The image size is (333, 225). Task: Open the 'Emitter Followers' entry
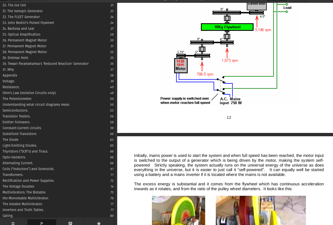tap(16, 122)
